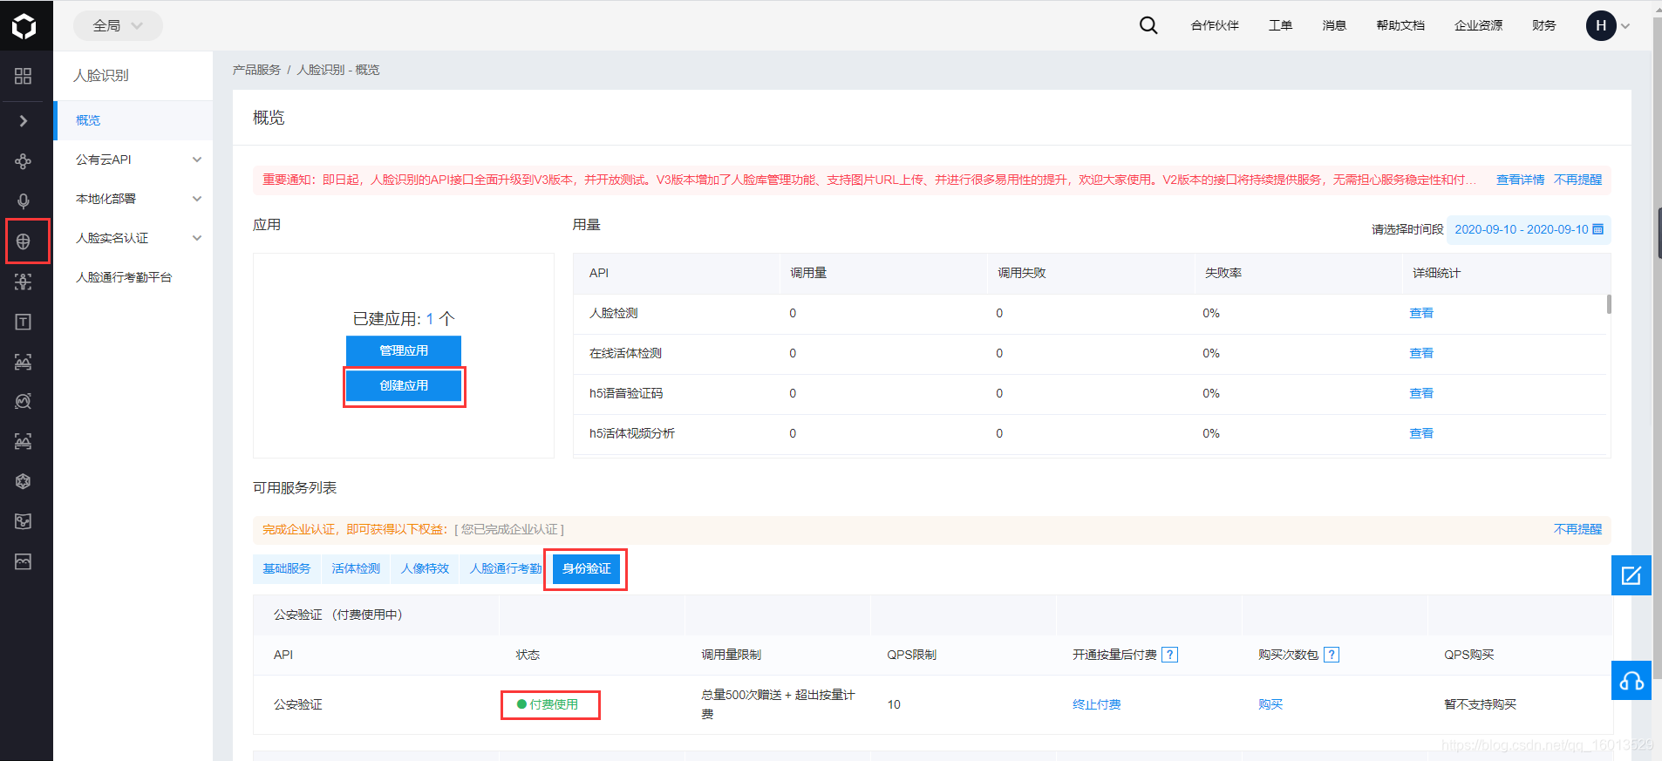Open 工单 in the top navigation

coord(1280,25)
